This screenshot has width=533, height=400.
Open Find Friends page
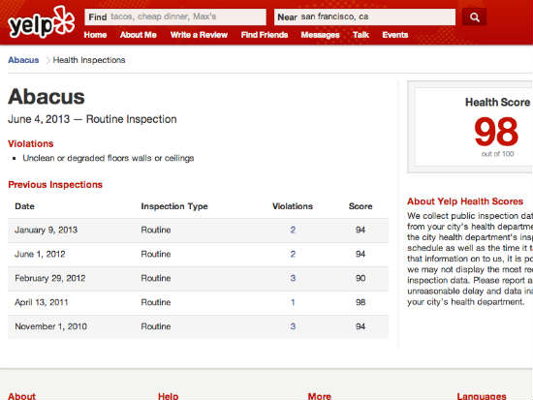[265, 35]
